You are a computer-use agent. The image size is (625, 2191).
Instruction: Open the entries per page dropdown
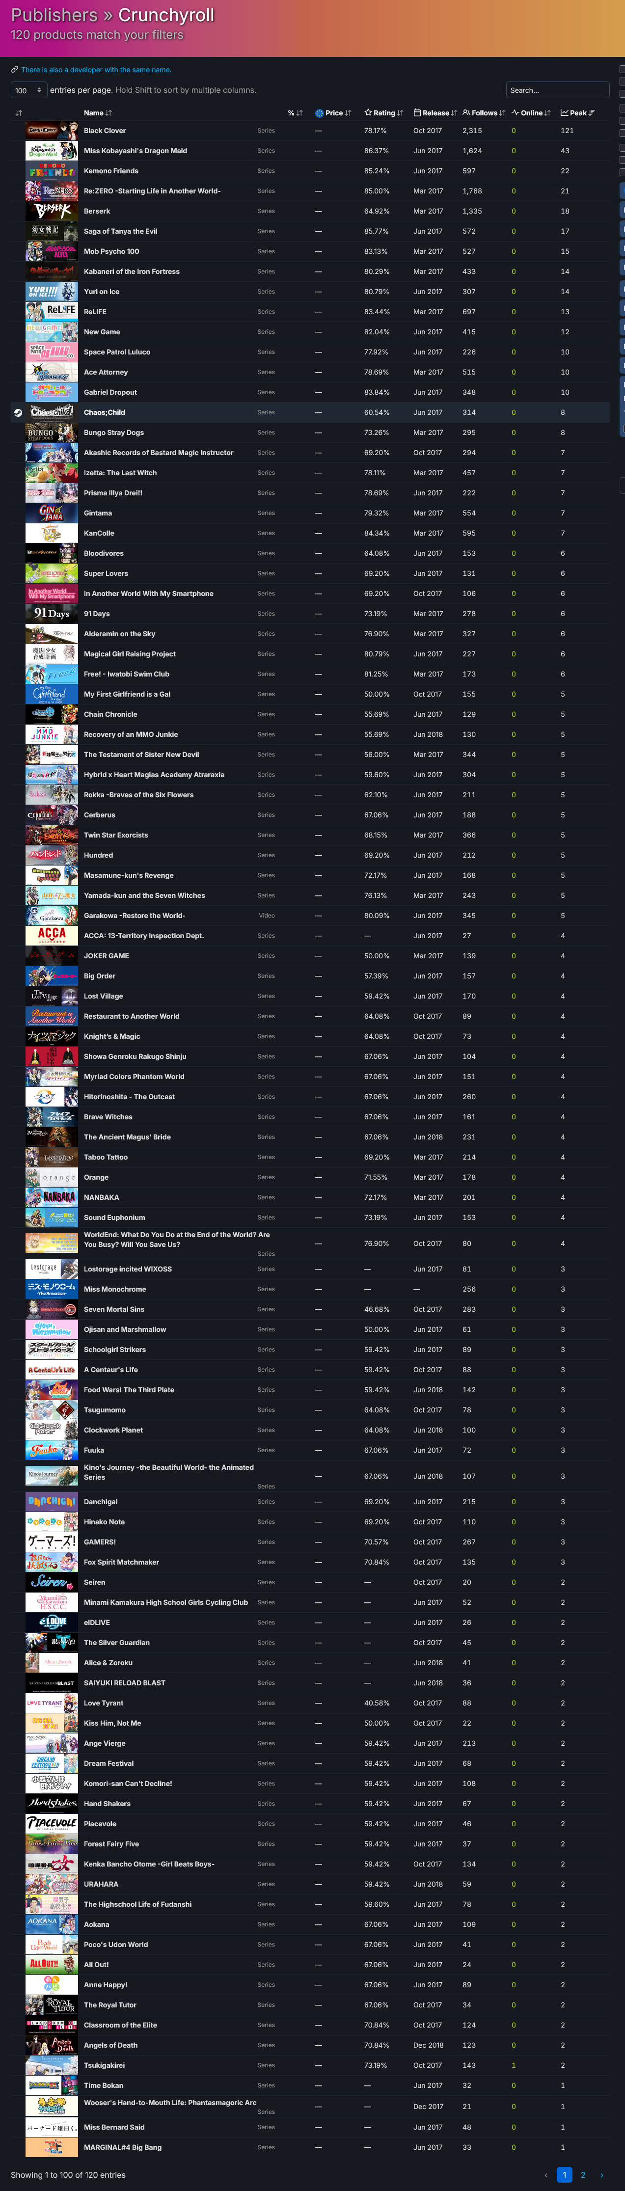[29, 90]
